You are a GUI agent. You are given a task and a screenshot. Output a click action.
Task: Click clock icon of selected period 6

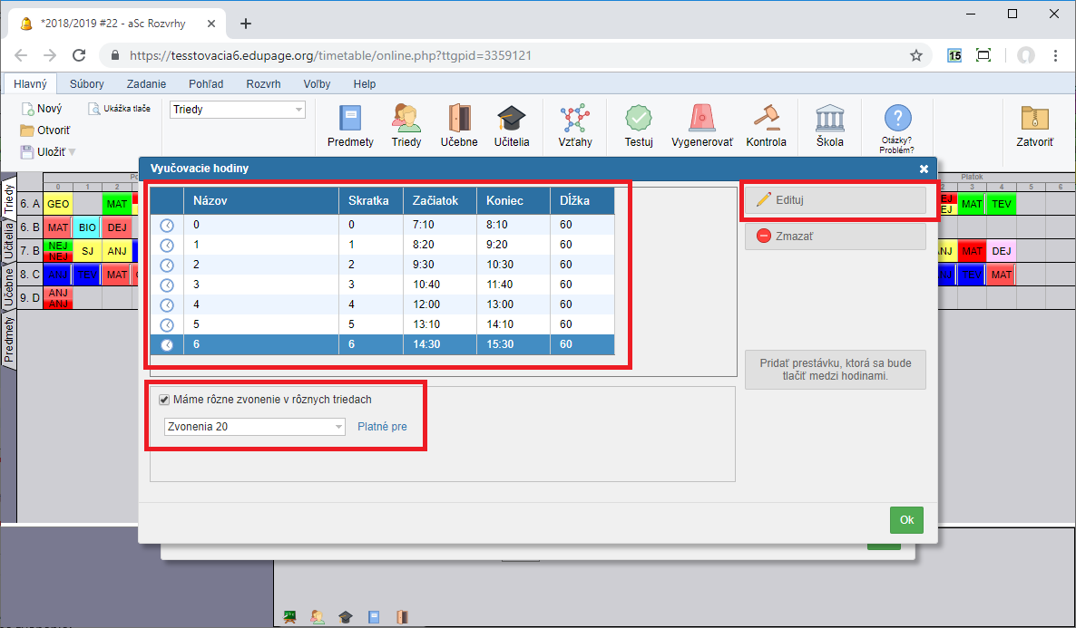coord(167,345)
